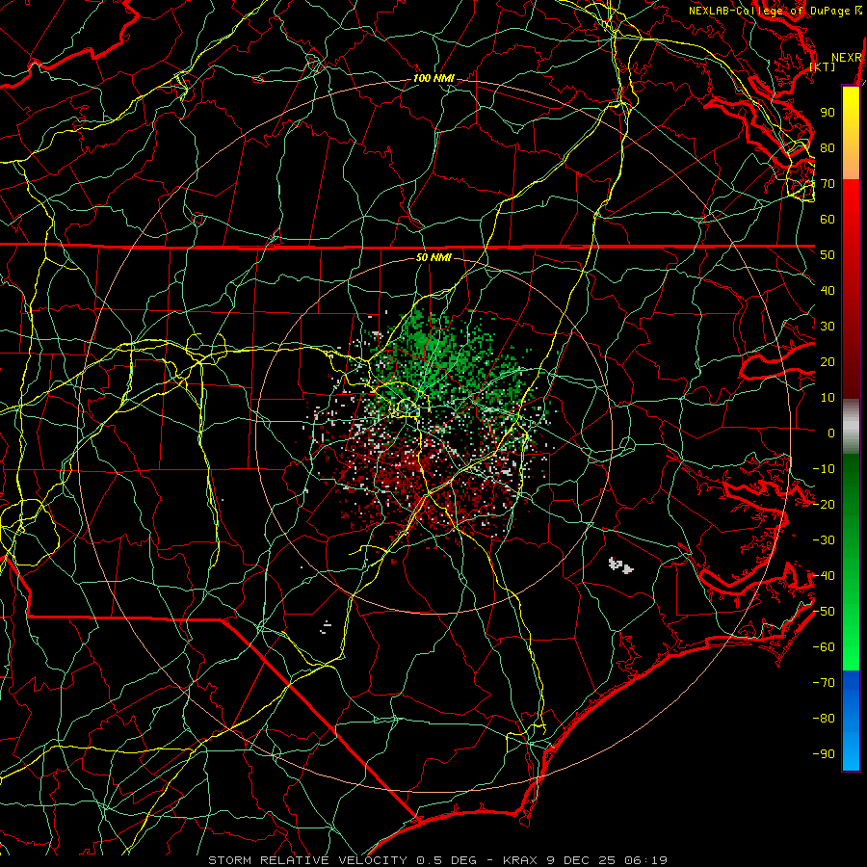Click the positive "60" color scale value
This screenshot has width=867, height=867.
[828, 220]
